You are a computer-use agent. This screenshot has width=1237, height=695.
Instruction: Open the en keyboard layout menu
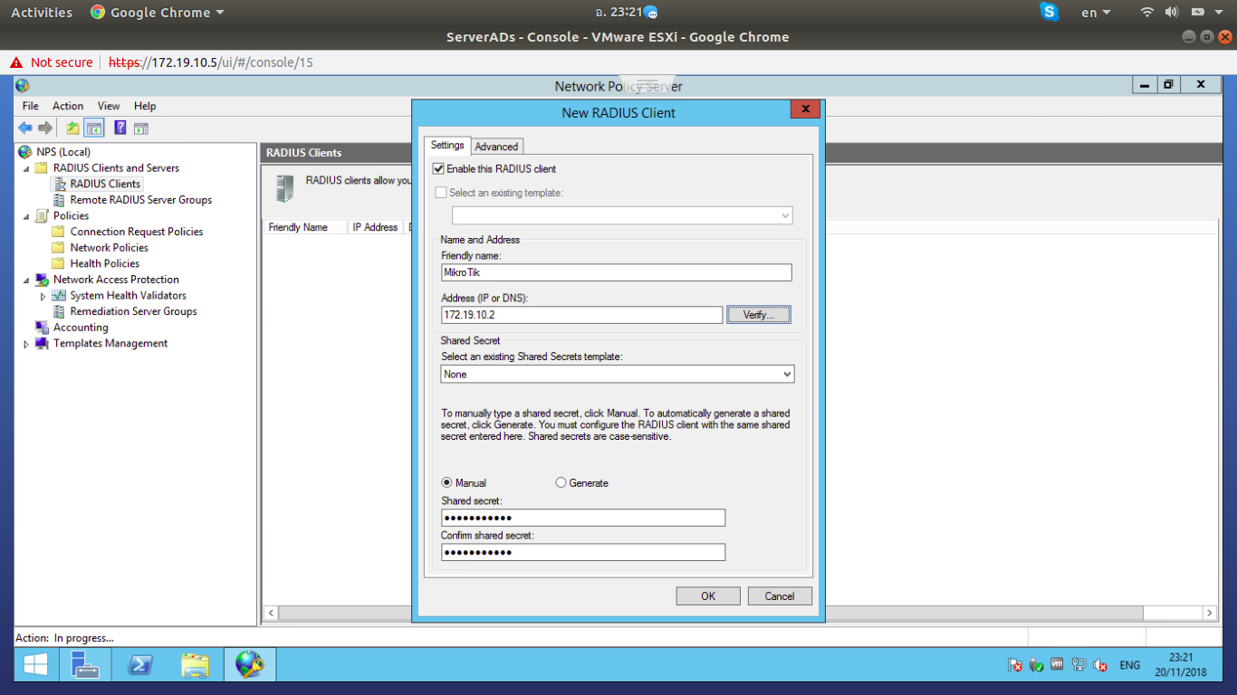point(1096,12)
